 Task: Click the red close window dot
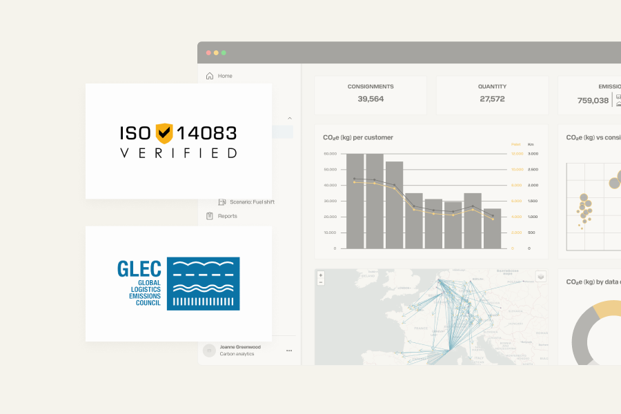pyautogui.click(x=208, y=52)
